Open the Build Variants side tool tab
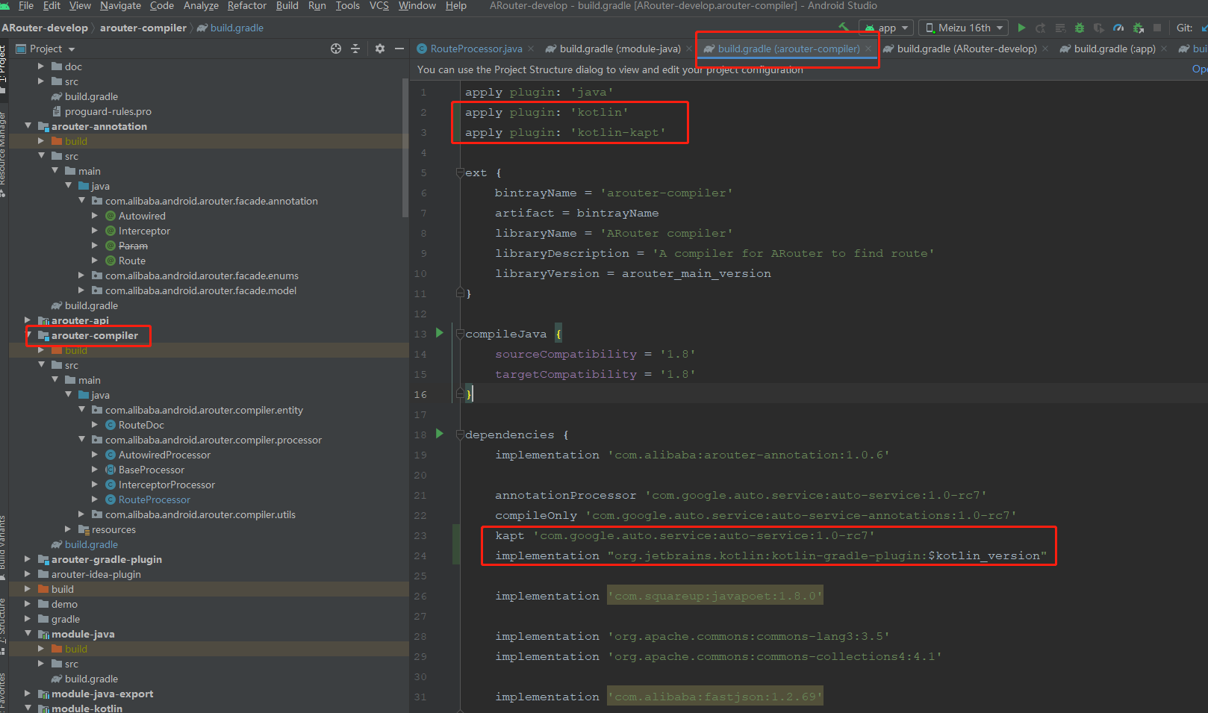This screenshot has width=1208, height=713. (x=4, y=549)
